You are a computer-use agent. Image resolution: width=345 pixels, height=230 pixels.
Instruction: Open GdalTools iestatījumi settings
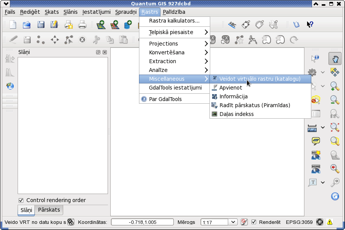pyautogui.click(x=175, y=88)
